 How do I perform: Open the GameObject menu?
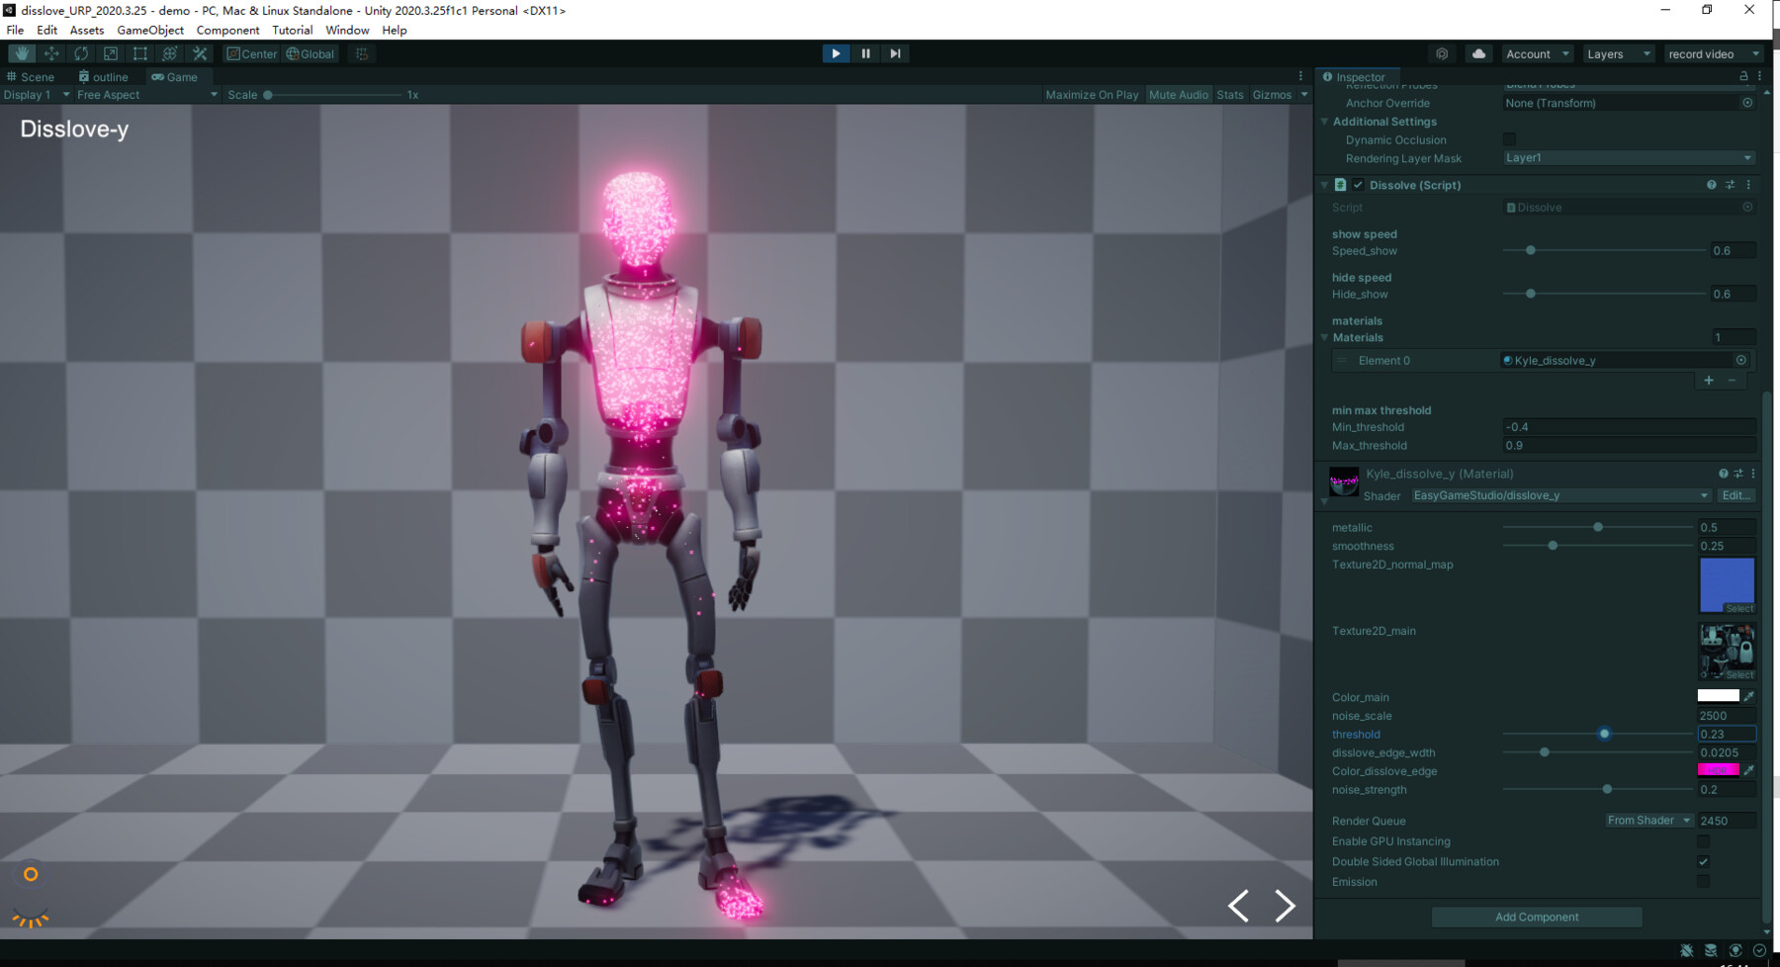click(150, 31)
